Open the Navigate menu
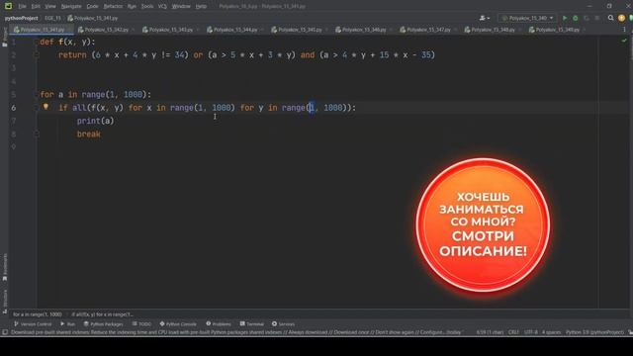 pos(71,6)
